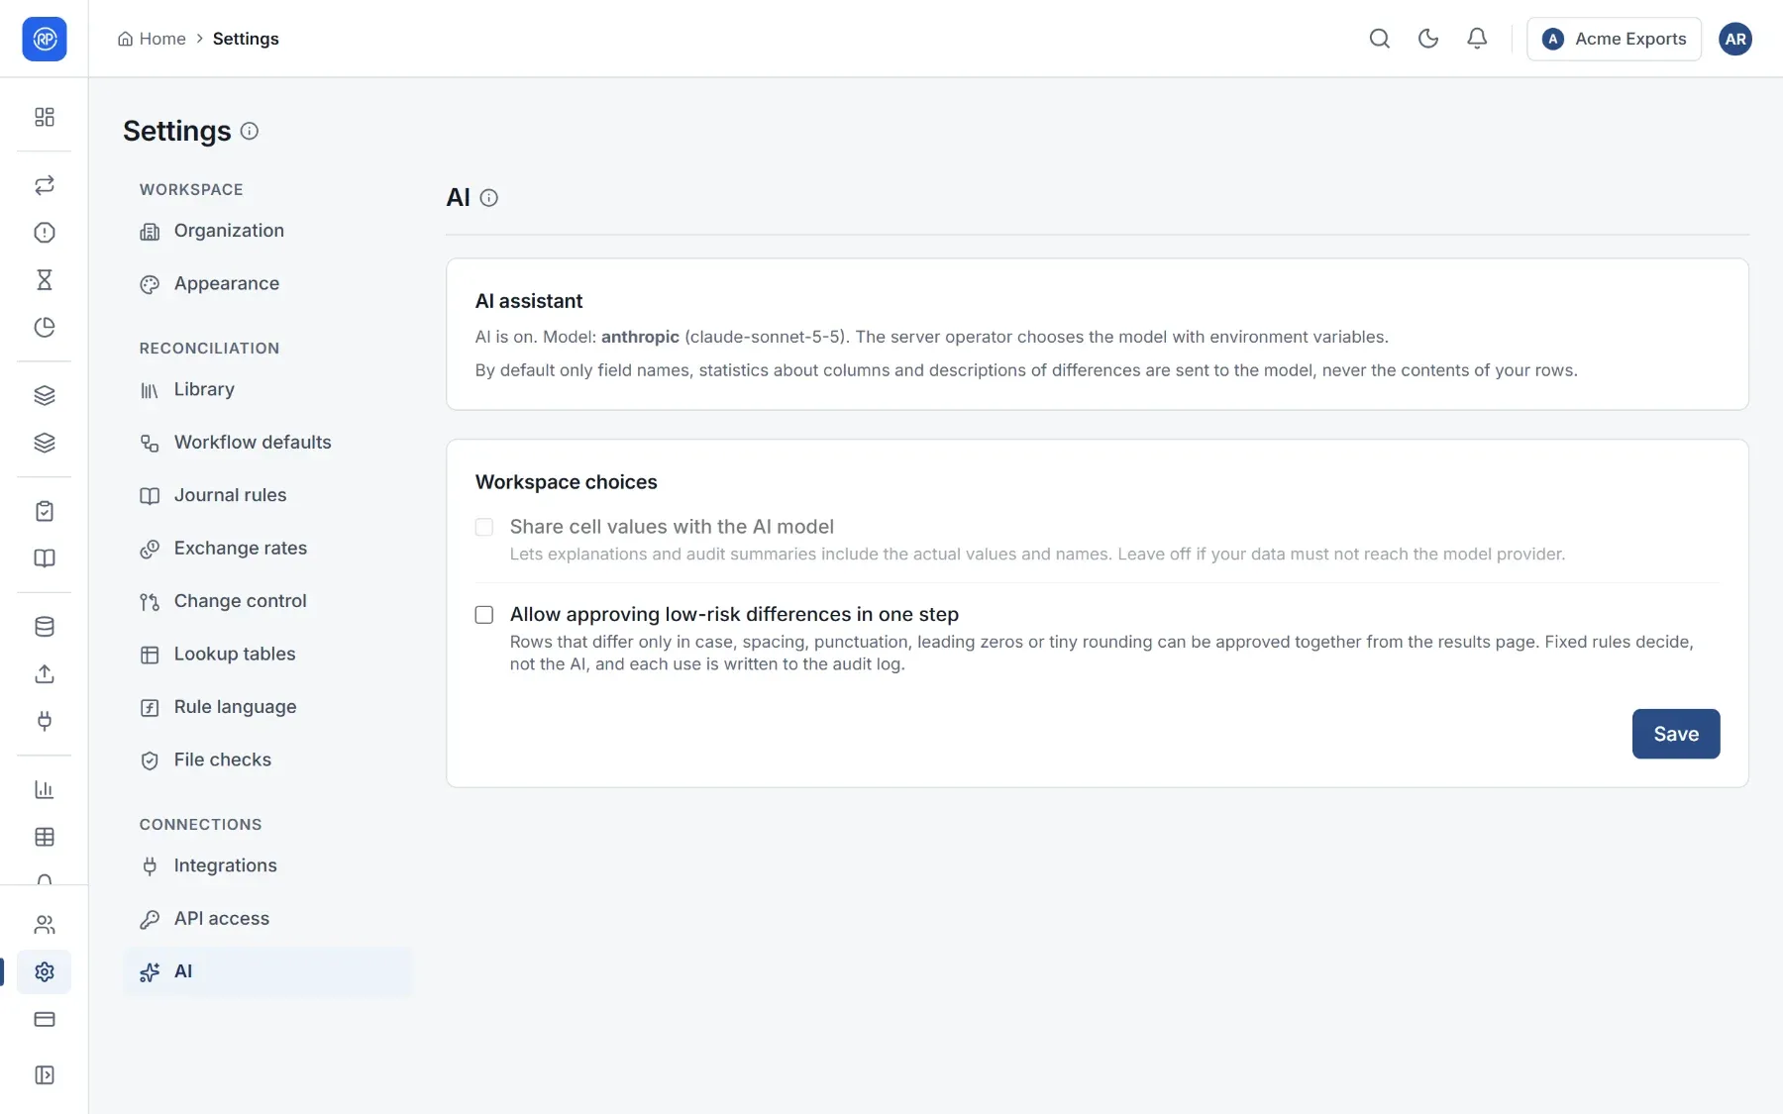Click the upload icon in the left rail
Screen dimensions: 1783x1114
pyautogui.click(x=45, y=674)
